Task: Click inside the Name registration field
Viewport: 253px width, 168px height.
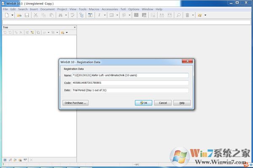Action: coord(130,75)
